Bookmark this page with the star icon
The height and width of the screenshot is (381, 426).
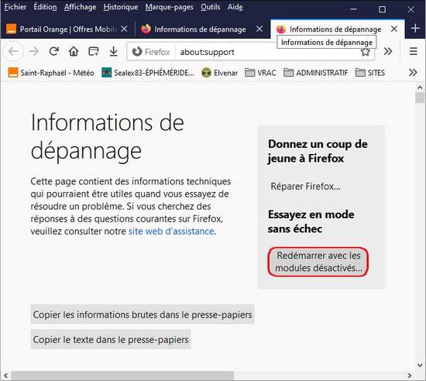pos(366,52)
